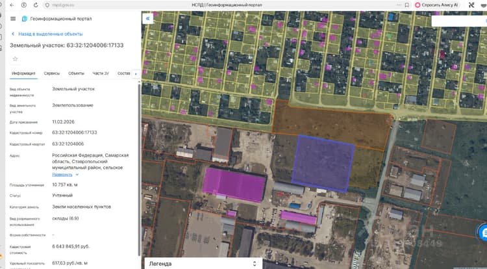
Task: Open the browser three-dots page menu
Action: 399,5
